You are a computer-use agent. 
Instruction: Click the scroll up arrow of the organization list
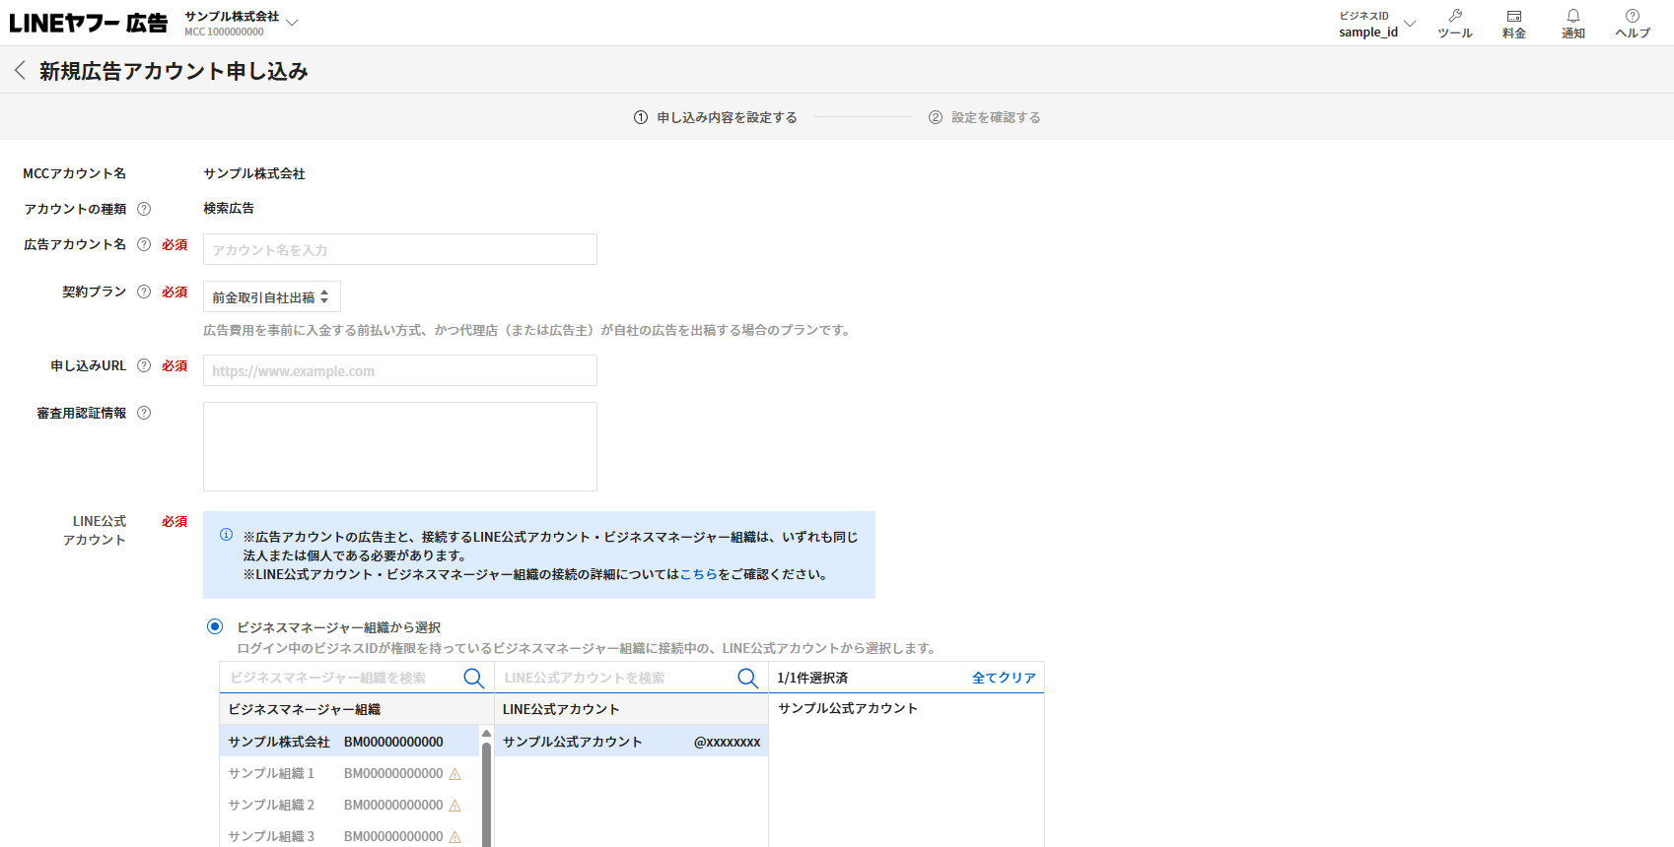[x=486, y=733]
